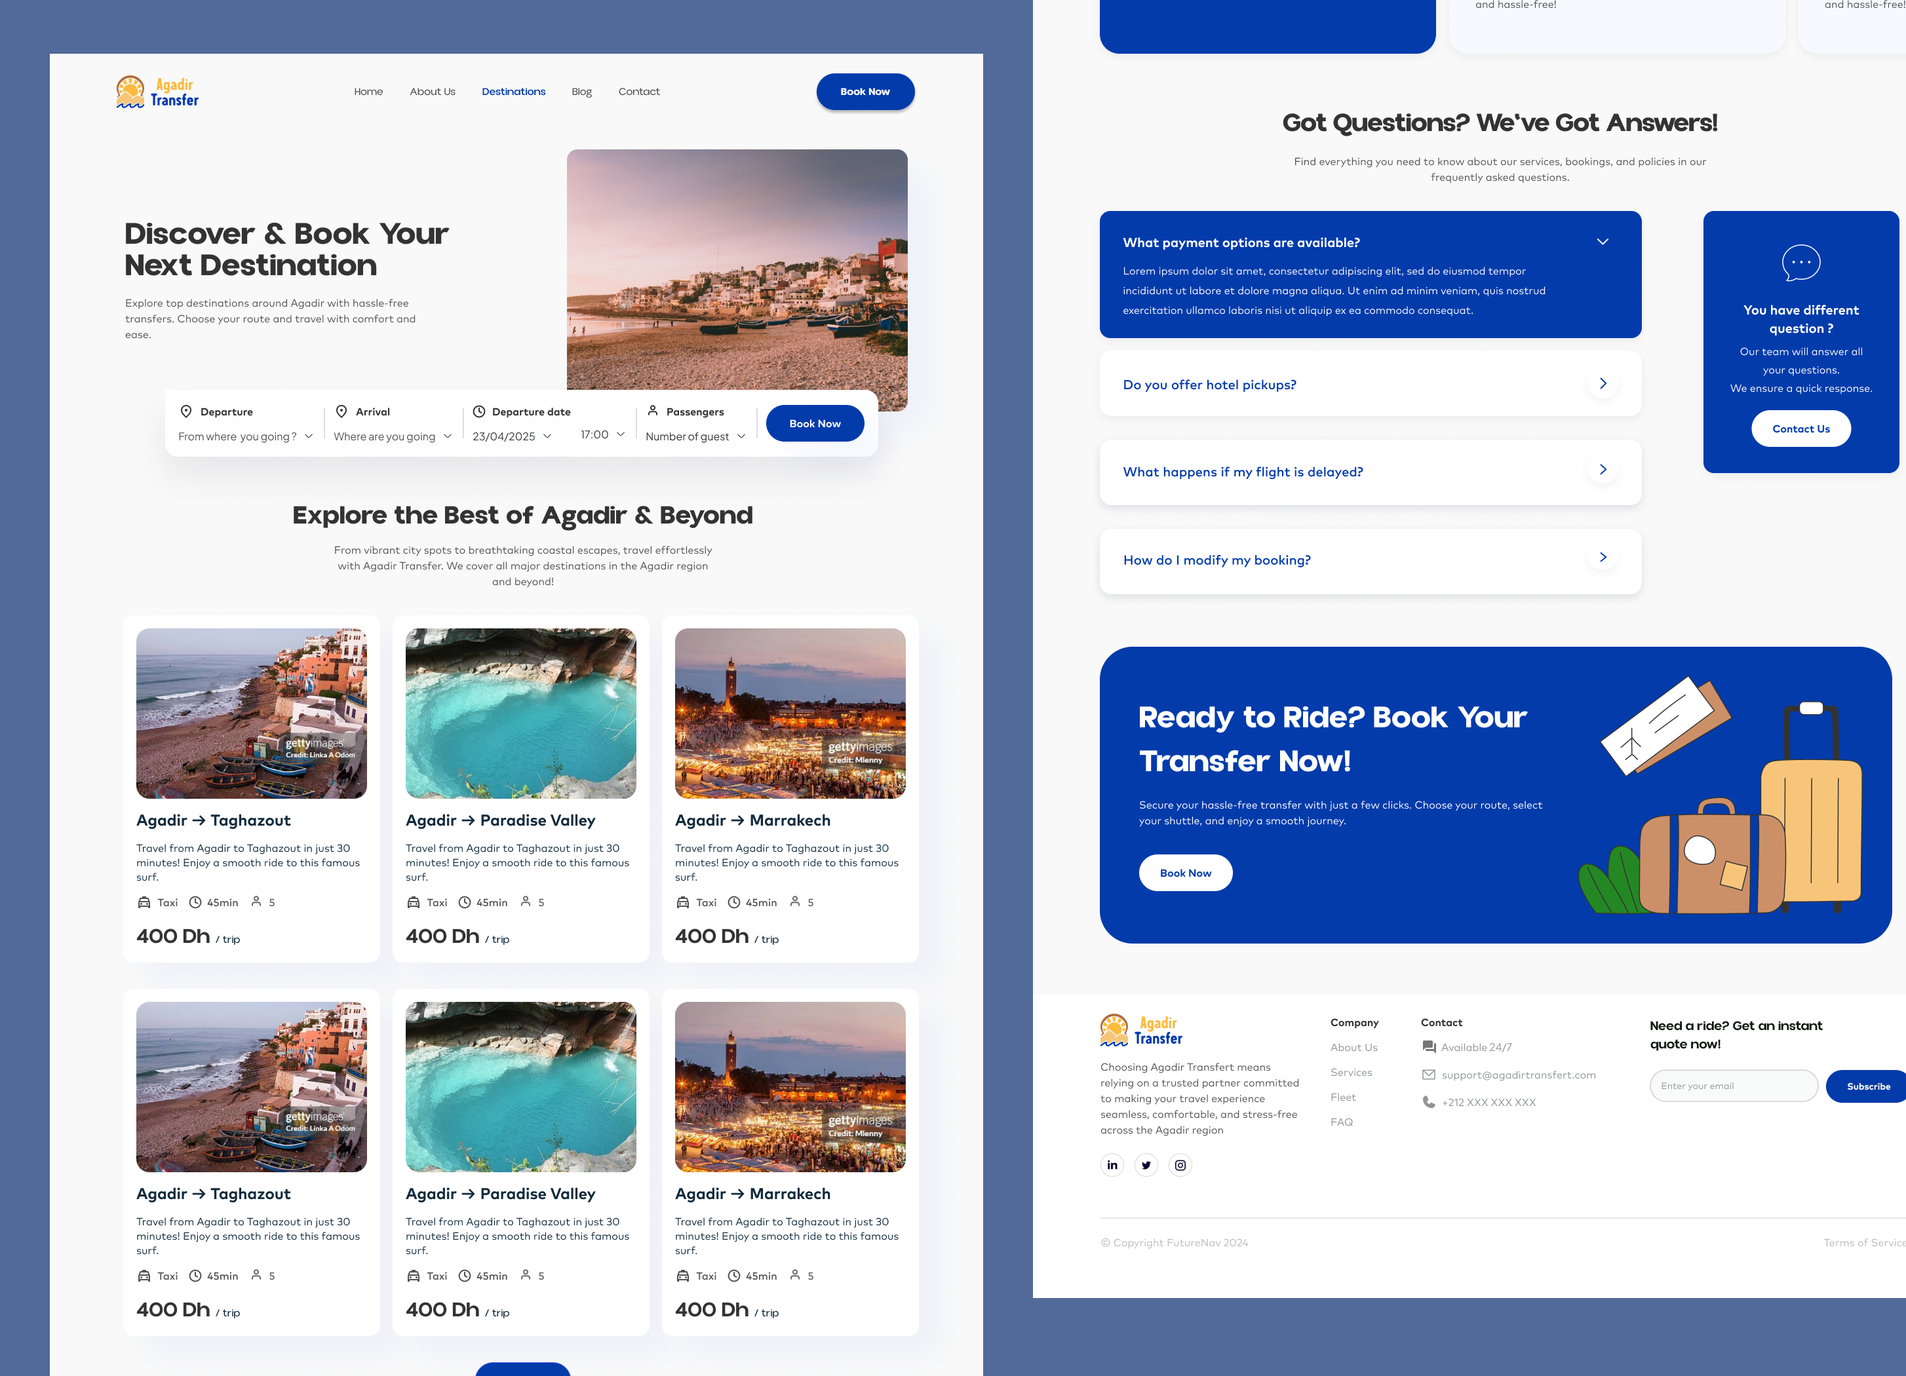Open the 23/04/2025 date dropdown
The height and width of the screenshot is (1376, 1906).
pyautogui.click(x=512, y=437)
